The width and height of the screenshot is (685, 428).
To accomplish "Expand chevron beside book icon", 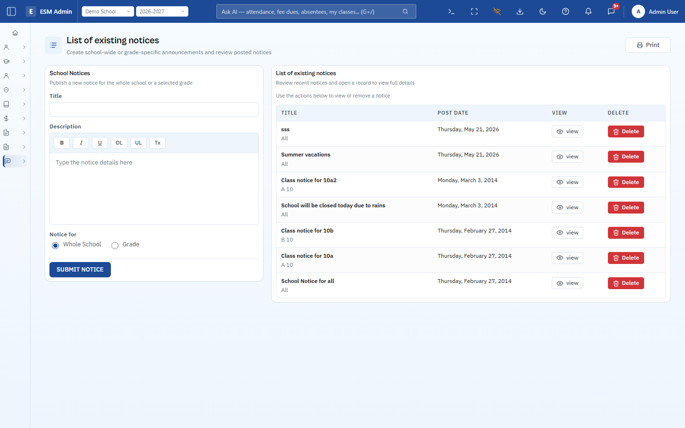I will point(24,104).
